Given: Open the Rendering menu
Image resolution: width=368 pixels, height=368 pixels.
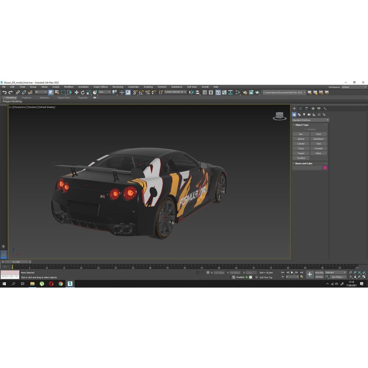Looking at the screenshot, I should (x=118, y=87).
